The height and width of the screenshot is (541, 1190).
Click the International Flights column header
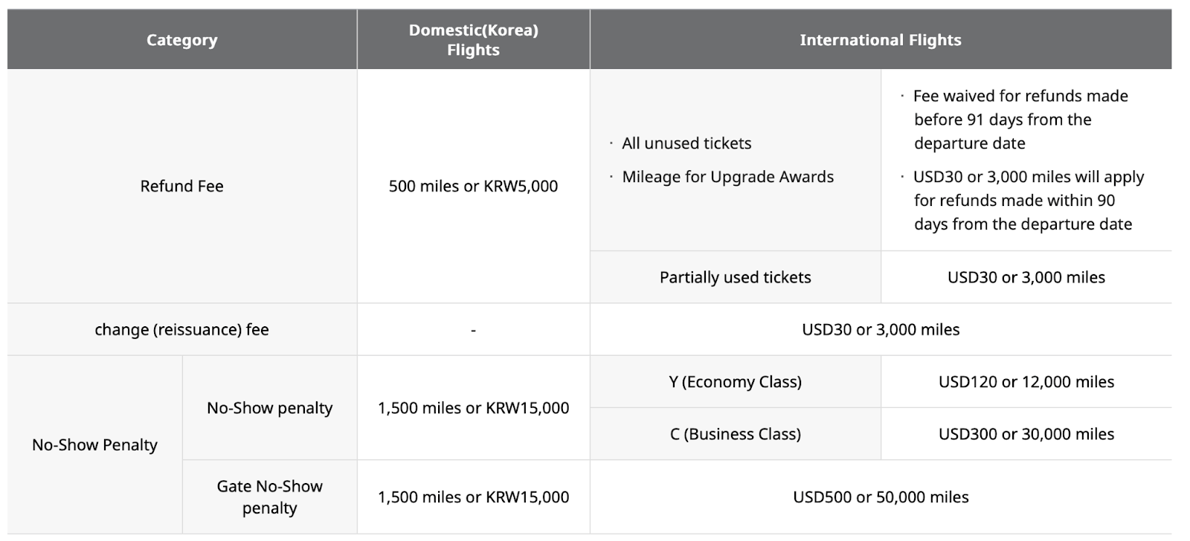coord(880,40)
